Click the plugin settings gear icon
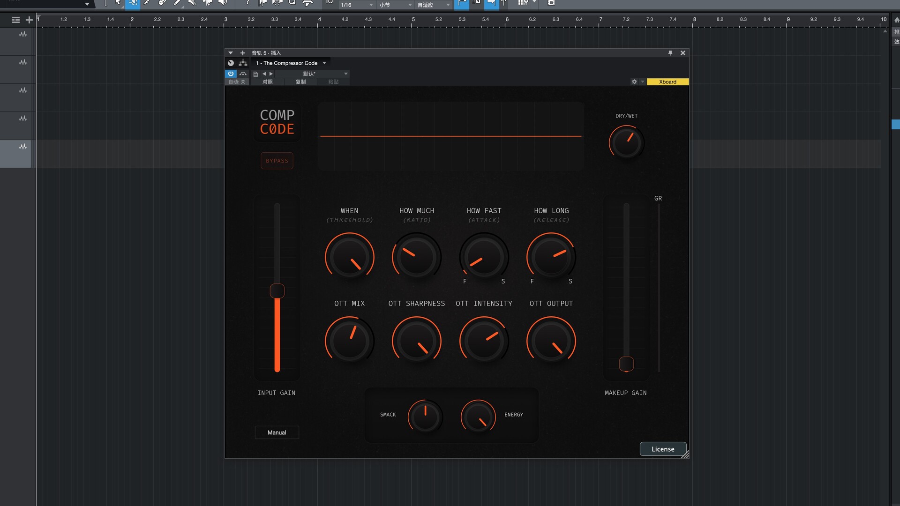This screenshot has height=506, width=900. [634, 82]
